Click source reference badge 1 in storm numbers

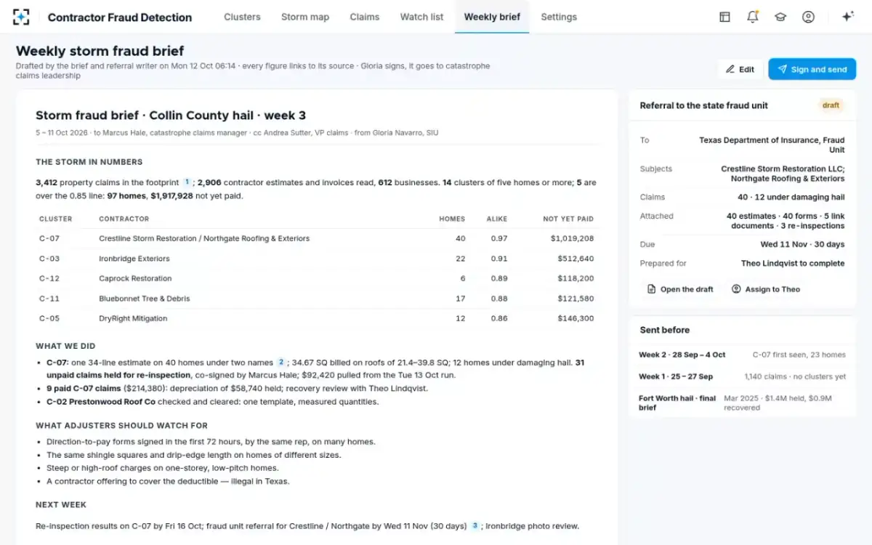coord(187,182)
